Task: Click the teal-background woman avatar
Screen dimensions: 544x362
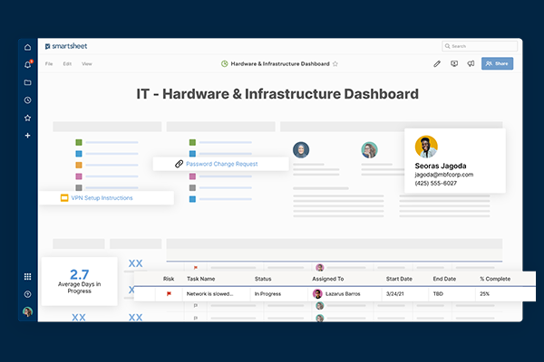Action: (x=369, y=150)
